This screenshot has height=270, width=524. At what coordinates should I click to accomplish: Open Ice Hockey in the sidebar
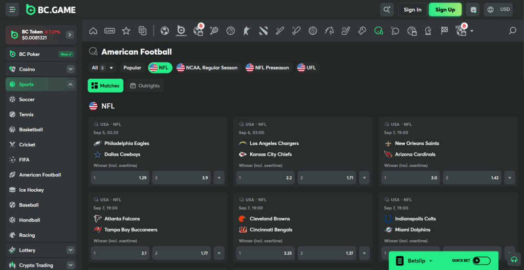(31, 190)
